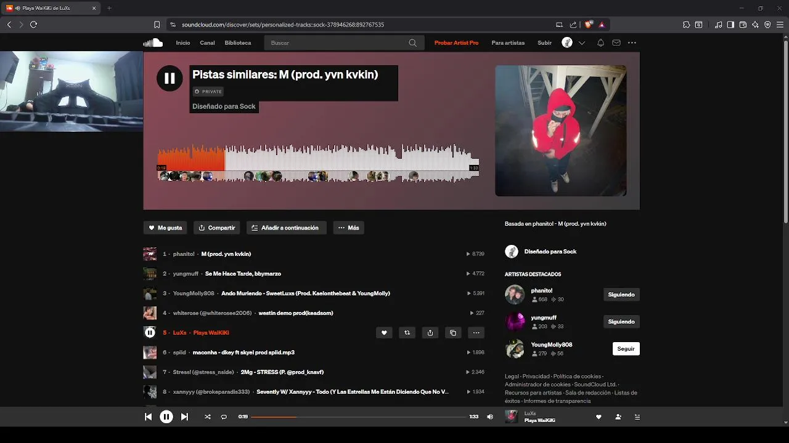Screen dimensions: 789x443
Task: Copy link icon on Playa WaiKiKi row
Action: click(x=453, y=333)
